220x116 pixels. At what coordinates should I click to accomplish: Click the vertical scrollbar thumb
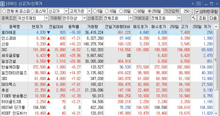[x=216, y=60]
